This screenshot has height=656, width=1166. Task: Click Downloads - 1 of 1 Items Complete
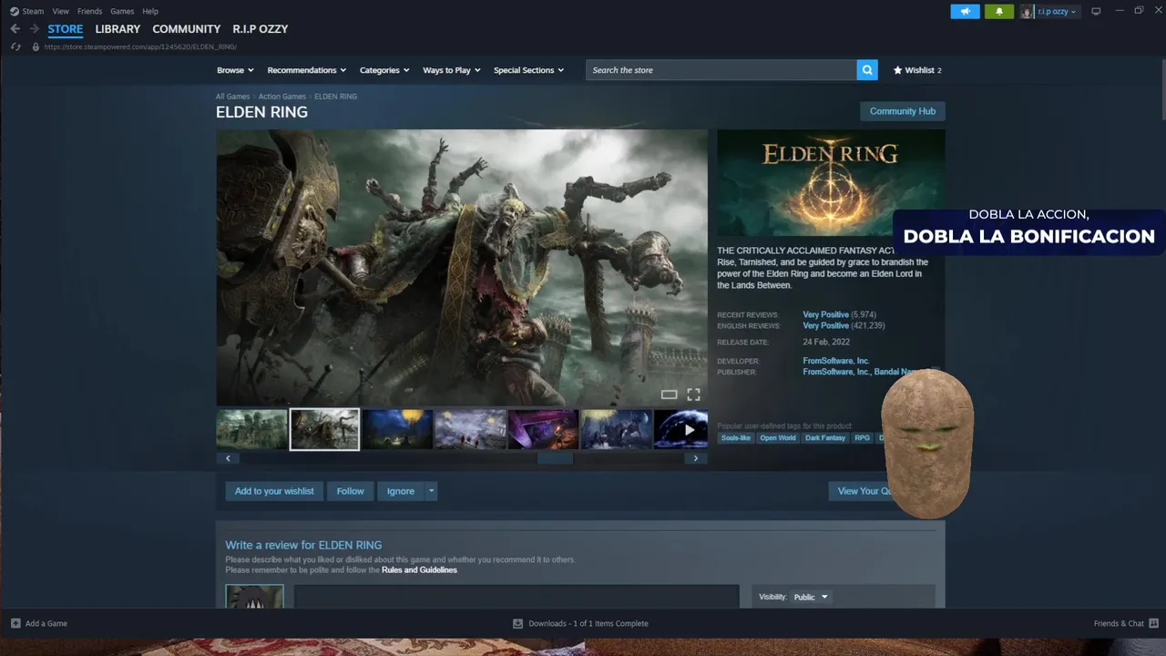pos(588,623)
